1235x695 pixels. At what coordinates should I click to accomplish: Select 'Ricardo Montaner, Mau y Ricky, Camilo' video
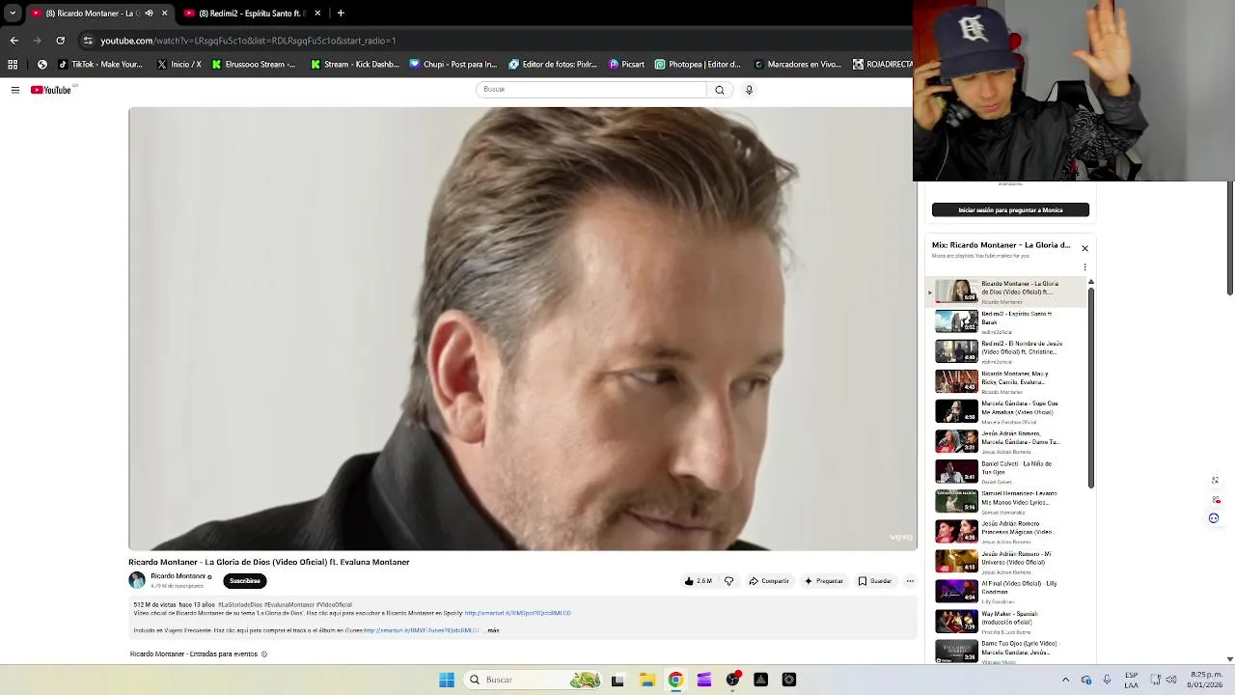[1006, 381]
